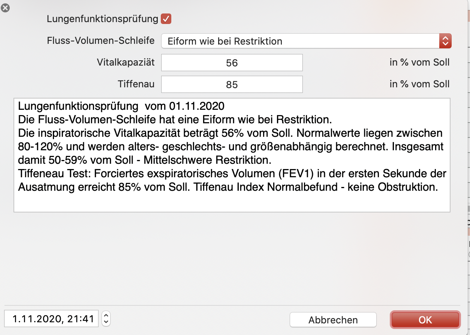This screenshot has width=470, height=335.
Task: Click the red dropdown arrows beside Eiform
Action: tap(445, 41)
